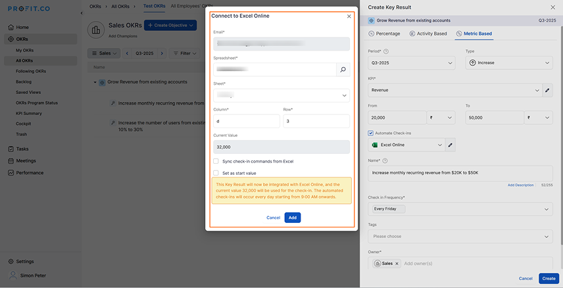Viewport: 563px width, 288px height.
Task: Switch to Activity Based tab
Action: coord(428,34)
